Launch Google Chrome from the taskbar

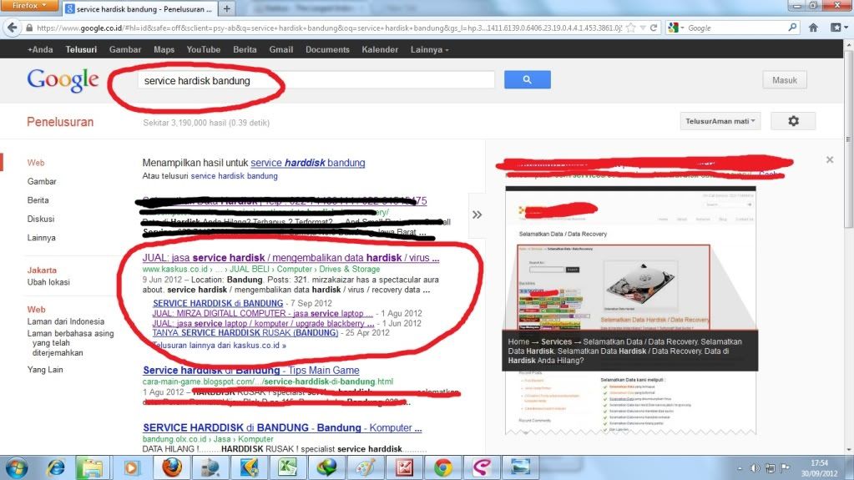[x=442, y=468]
